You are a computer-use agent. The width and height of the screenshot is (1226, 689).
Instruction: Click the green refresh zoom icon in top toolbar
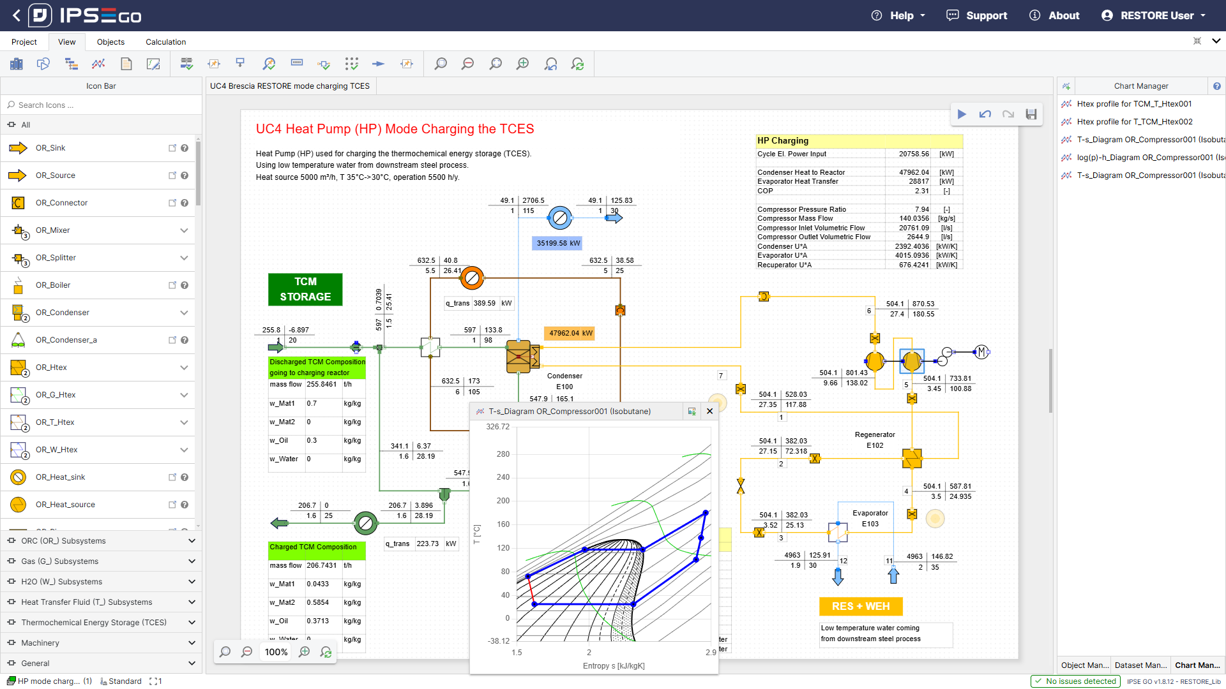pos(578,64)
